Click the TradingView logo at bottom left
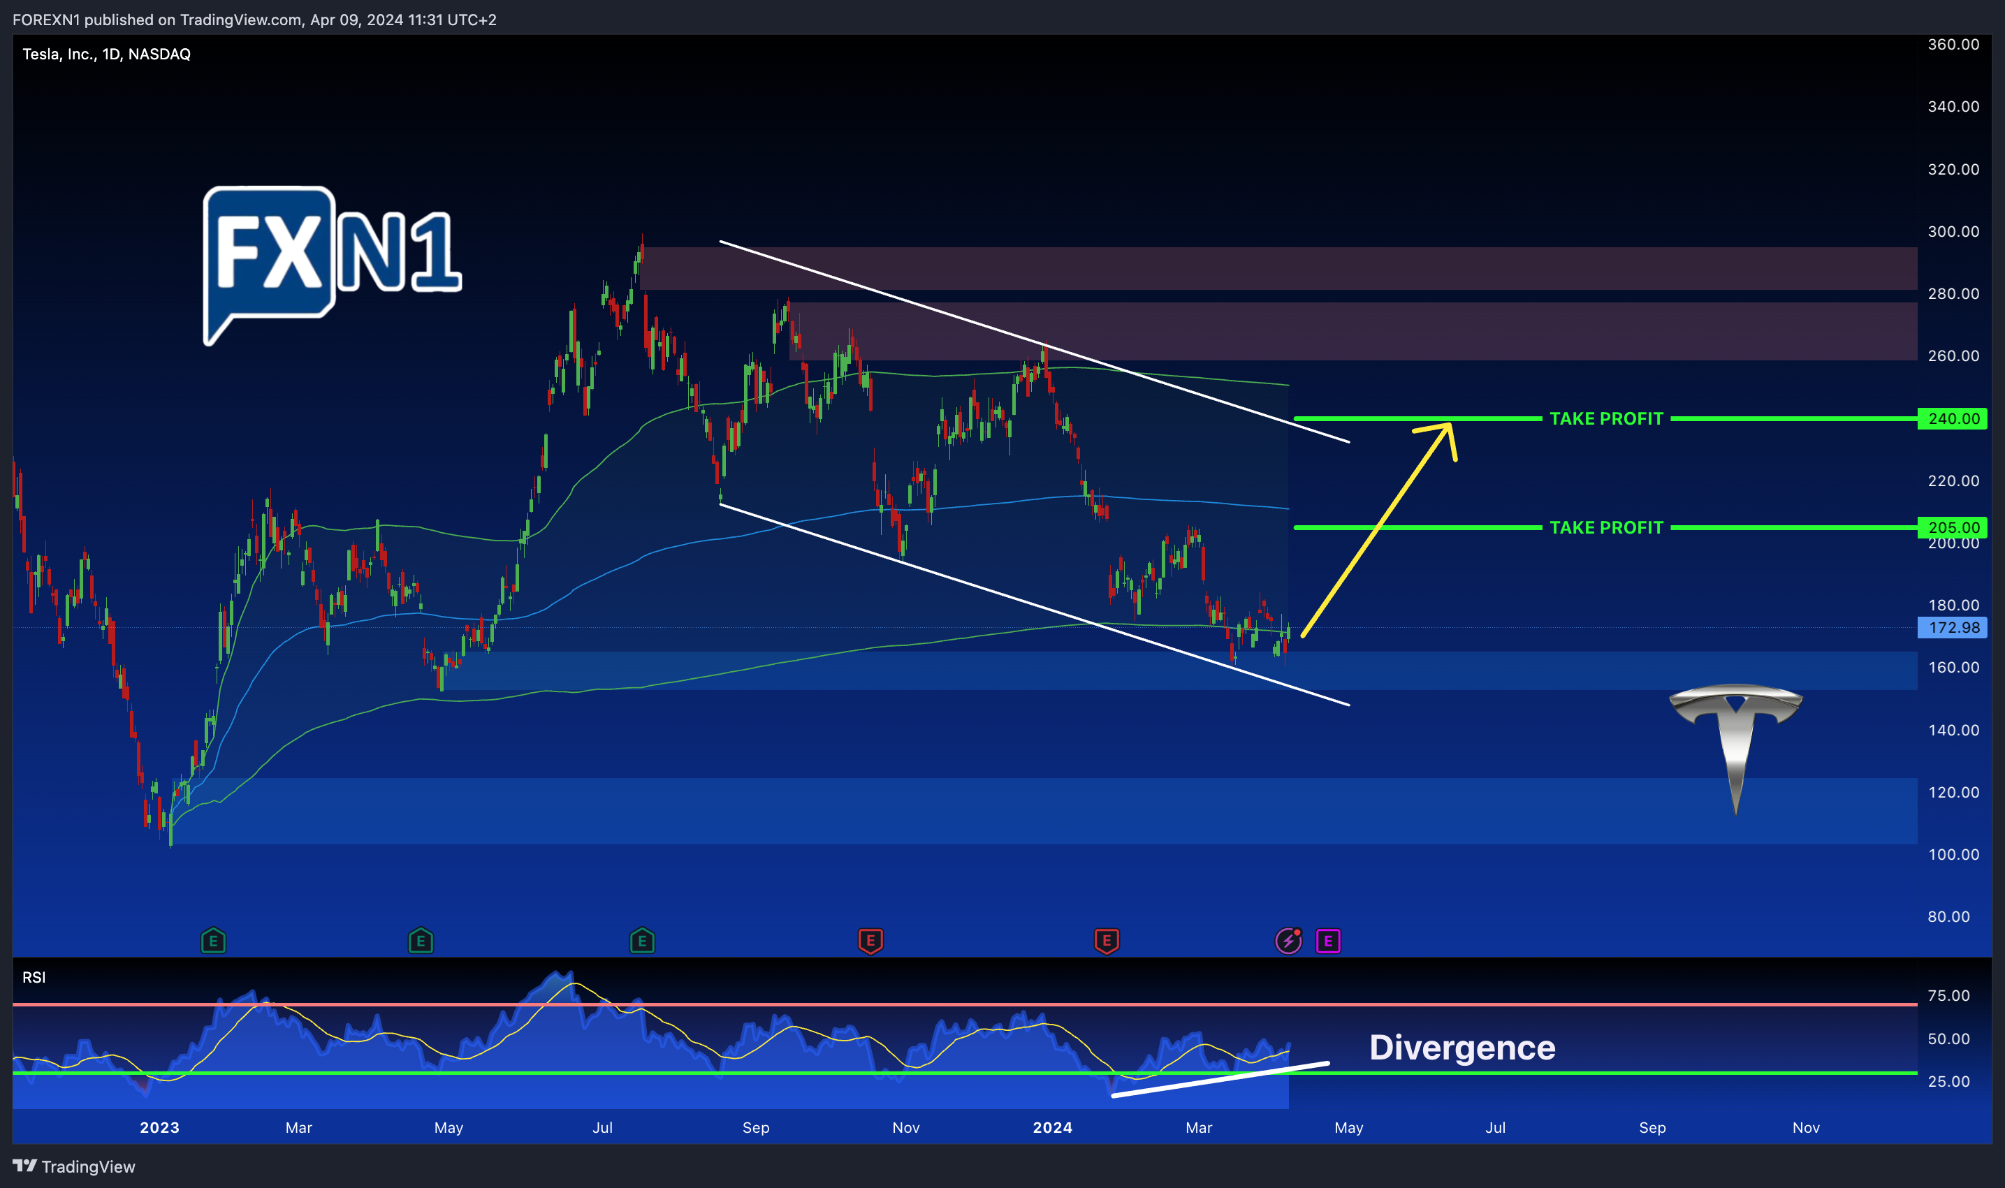2005x1188 pixels. coord(73,1166)
